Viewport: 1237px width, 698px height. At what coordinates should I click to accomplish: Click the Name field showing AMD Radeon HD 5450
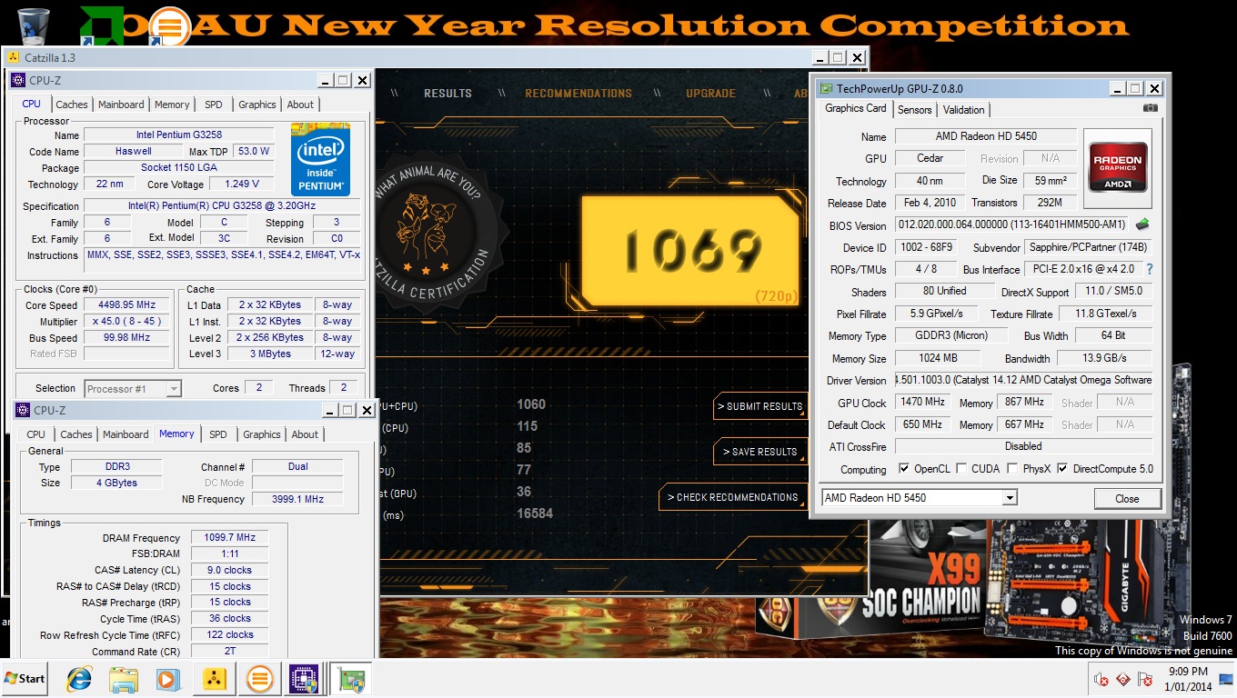(986, 136)
